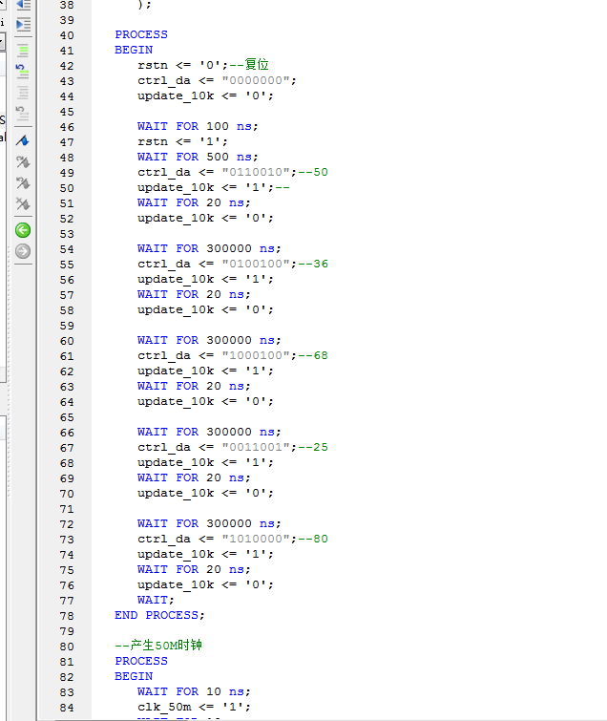
Task: Click 'WAIT FOR 10 ns;' on line 83
Action: 194,691
